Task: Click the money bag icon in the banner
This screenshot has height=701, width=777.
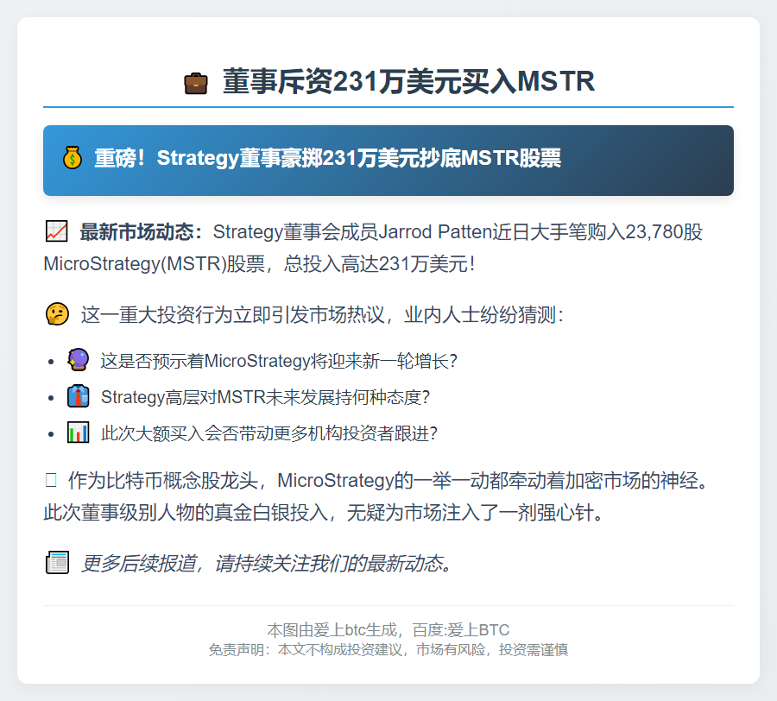Action: coord(72,159)
